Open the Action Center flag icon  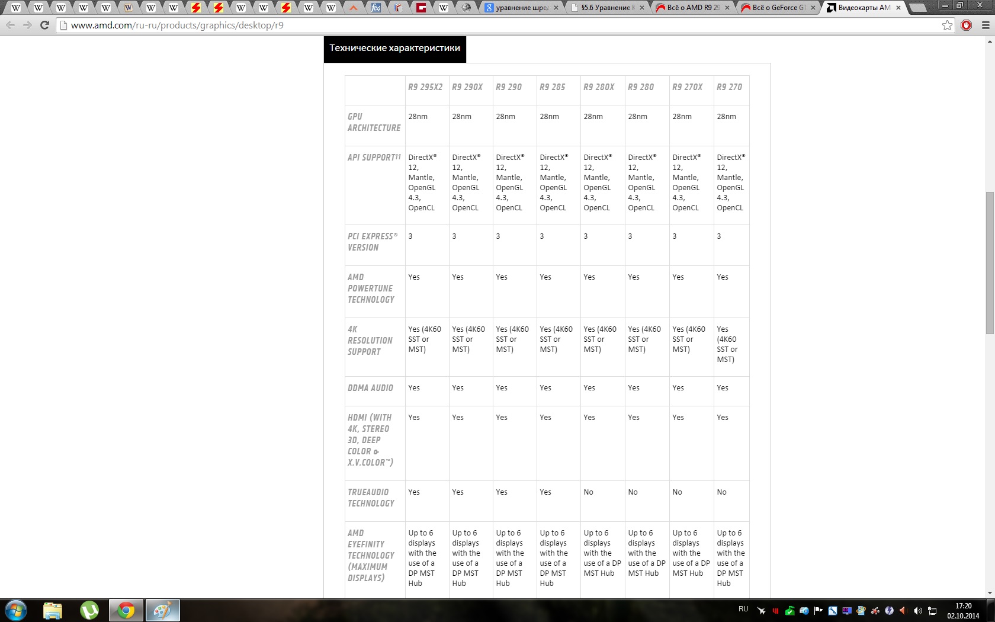coord(818,611)
